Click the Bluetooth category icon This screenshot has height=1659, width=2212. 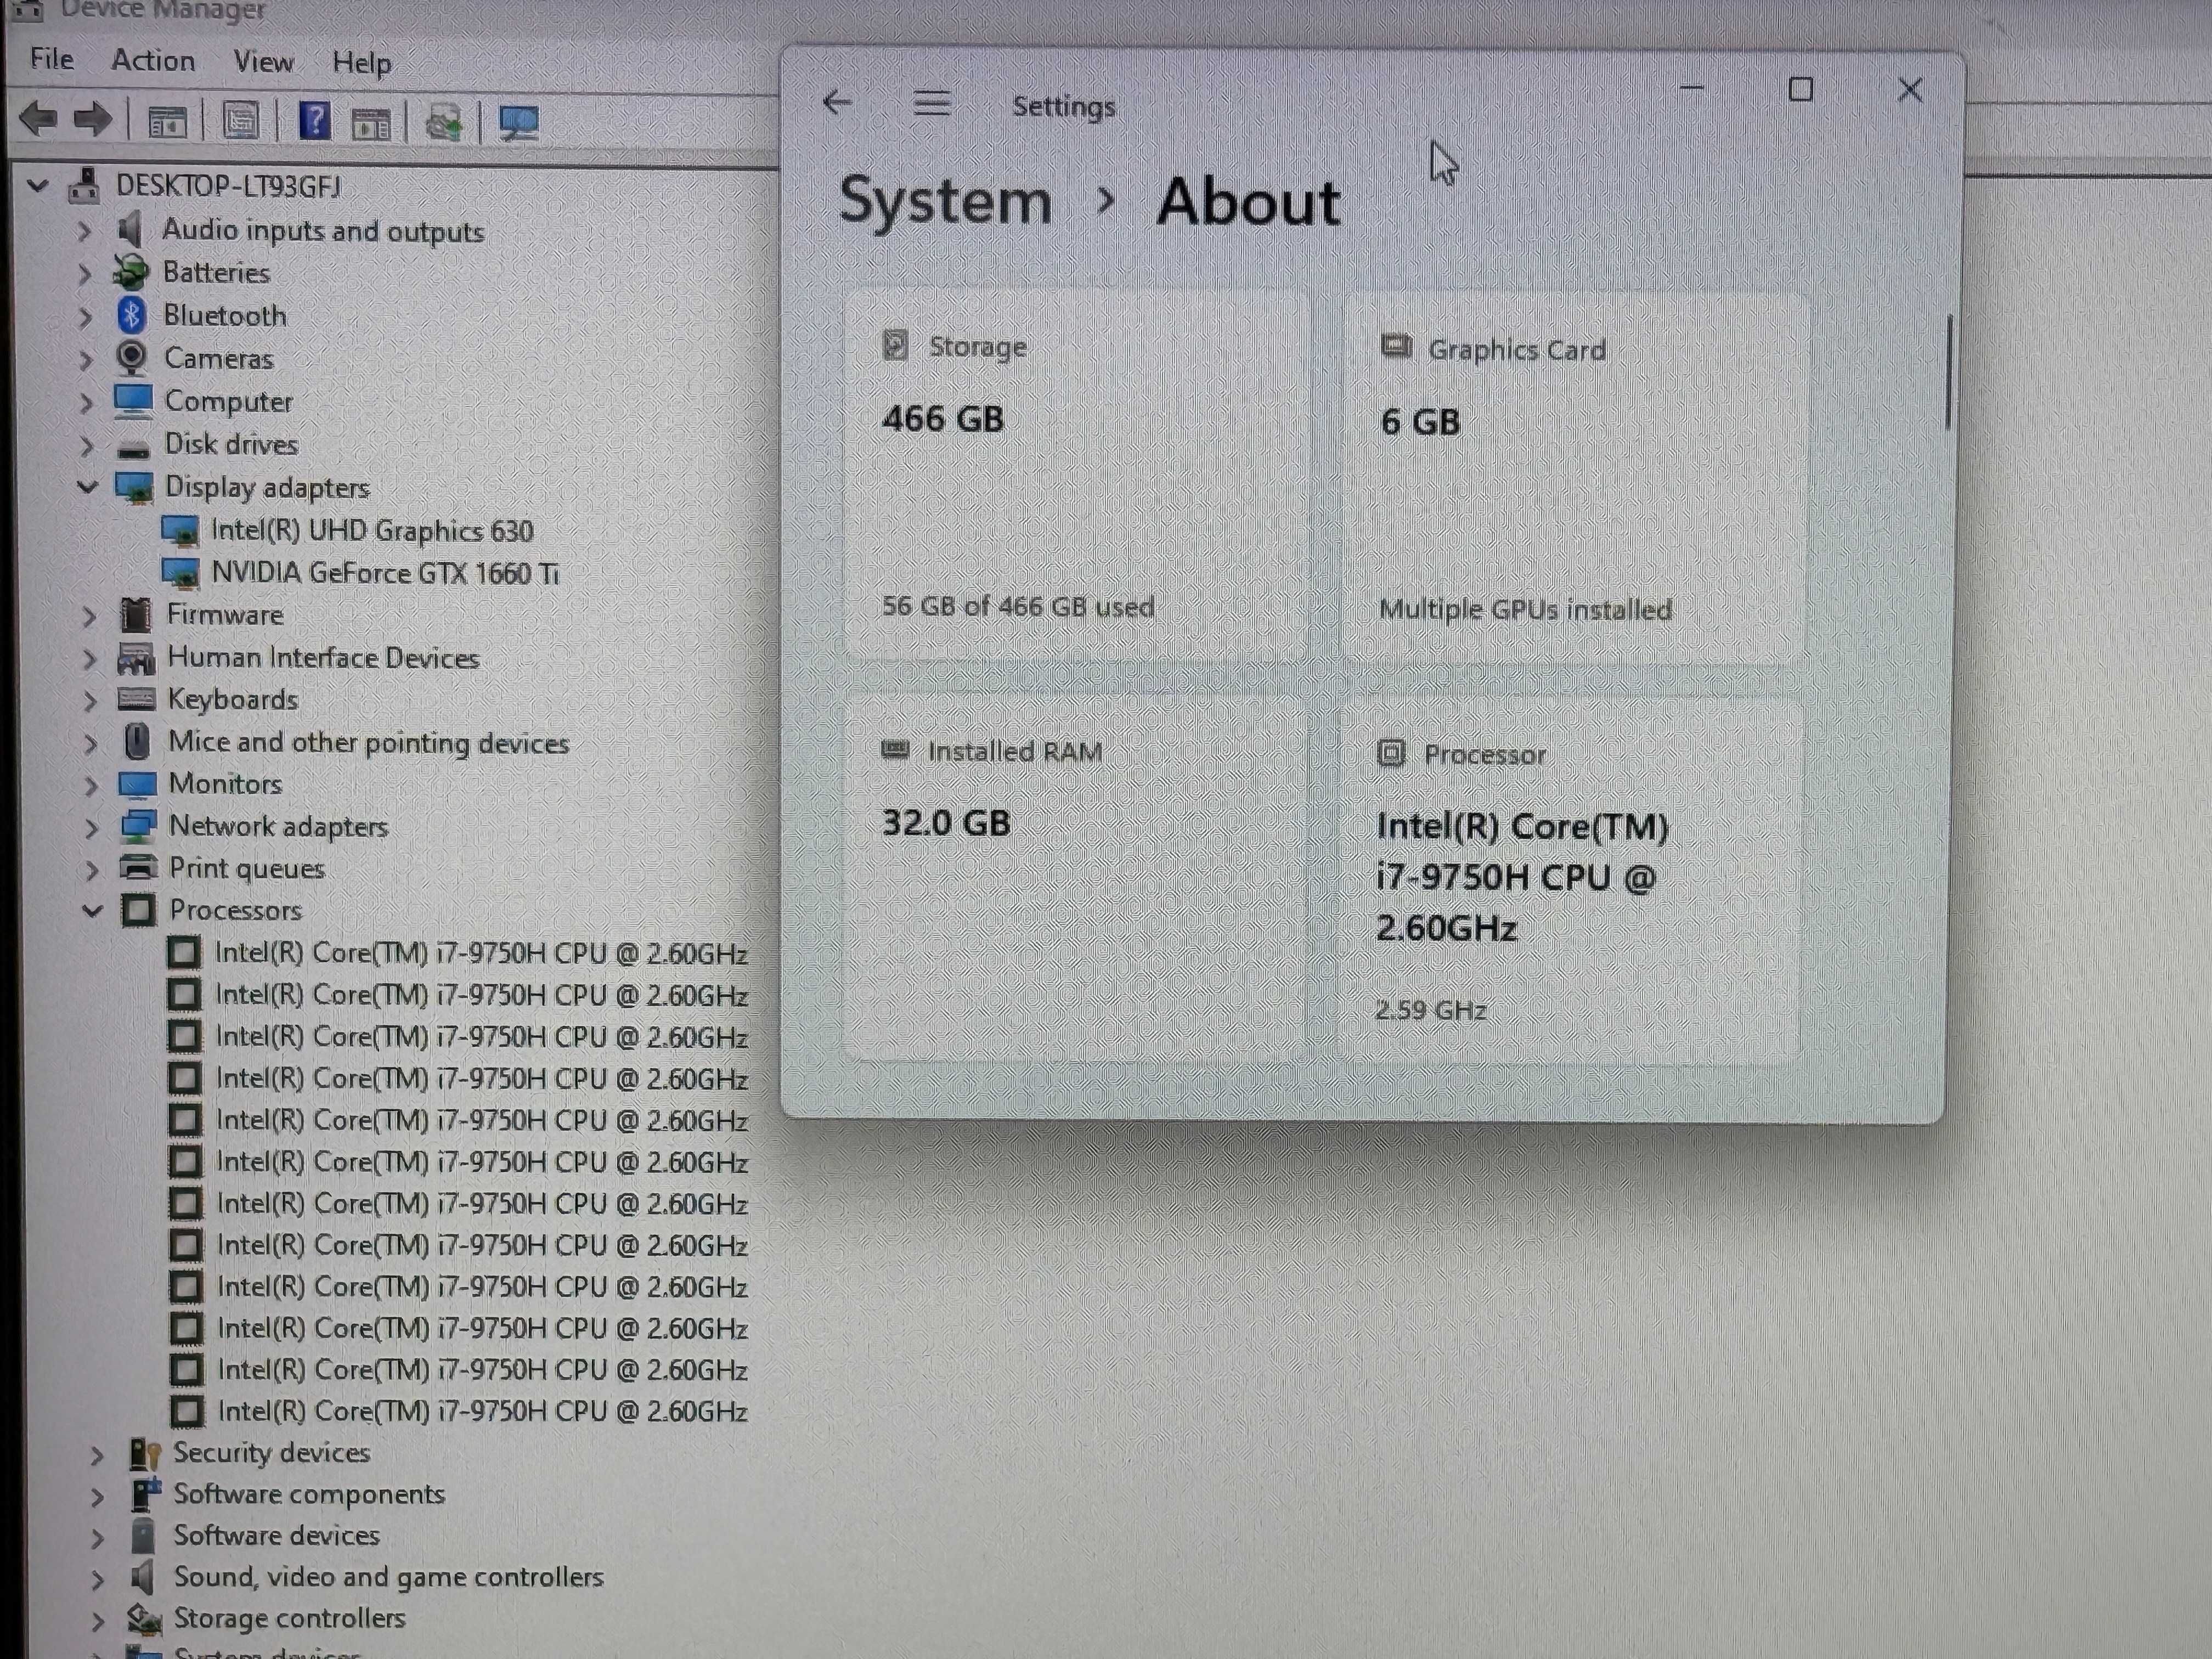coord(132,315)
